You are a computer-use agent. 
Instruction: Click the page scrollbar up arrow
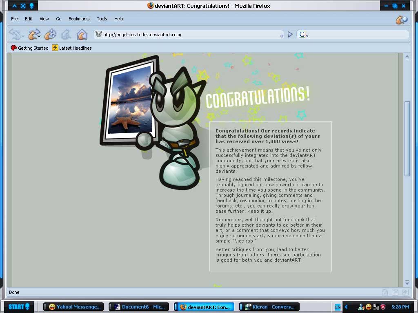coord(407,57)
